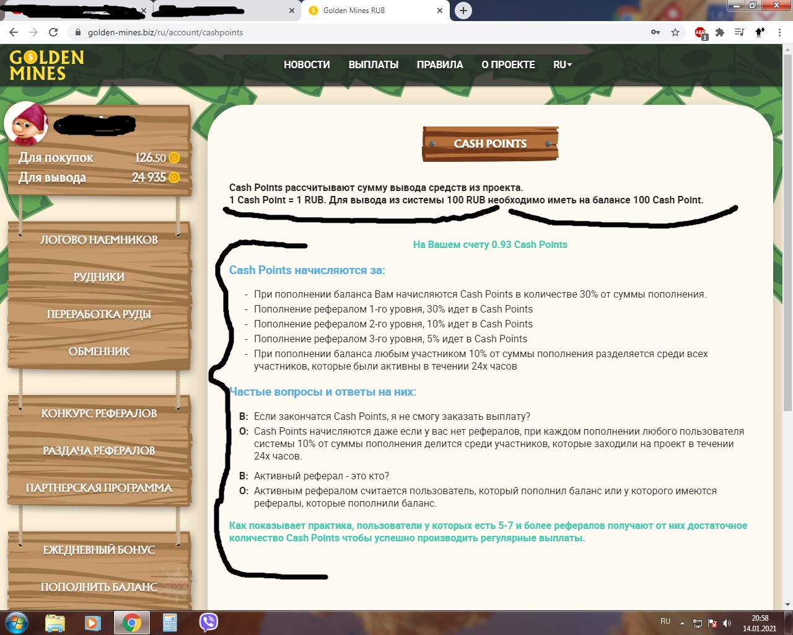Open ПОПОЛНИТЬ БАЛАНС in the sidebar
Image resolution: width=793 pixels, height=635 pixels.
tap(99, 587)
